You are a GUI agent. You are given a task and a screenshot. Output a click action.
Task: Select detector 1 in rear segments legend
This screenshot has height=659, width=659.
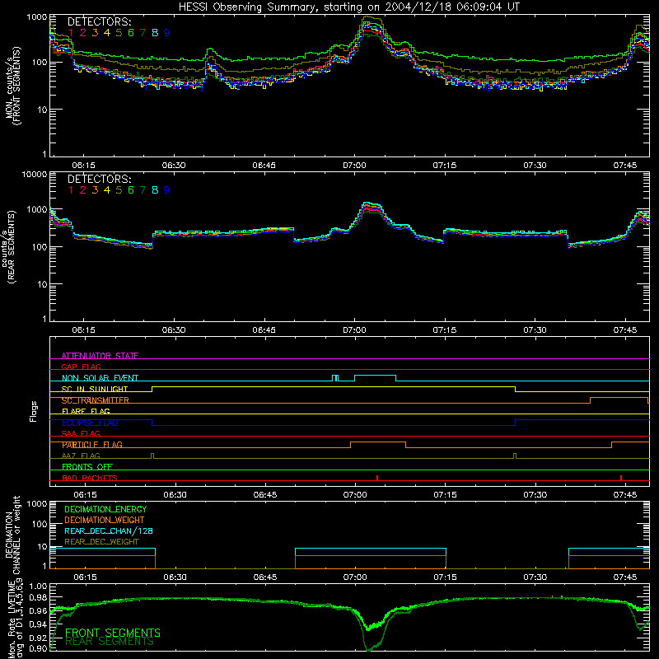tap(71, 190)
